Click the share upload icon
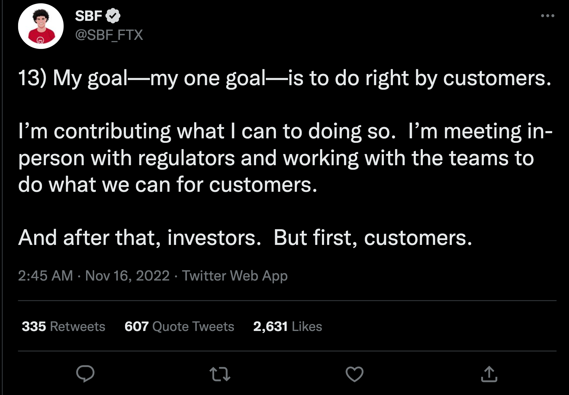Viewport: 569px width, 395px height. tap(489, 374)
